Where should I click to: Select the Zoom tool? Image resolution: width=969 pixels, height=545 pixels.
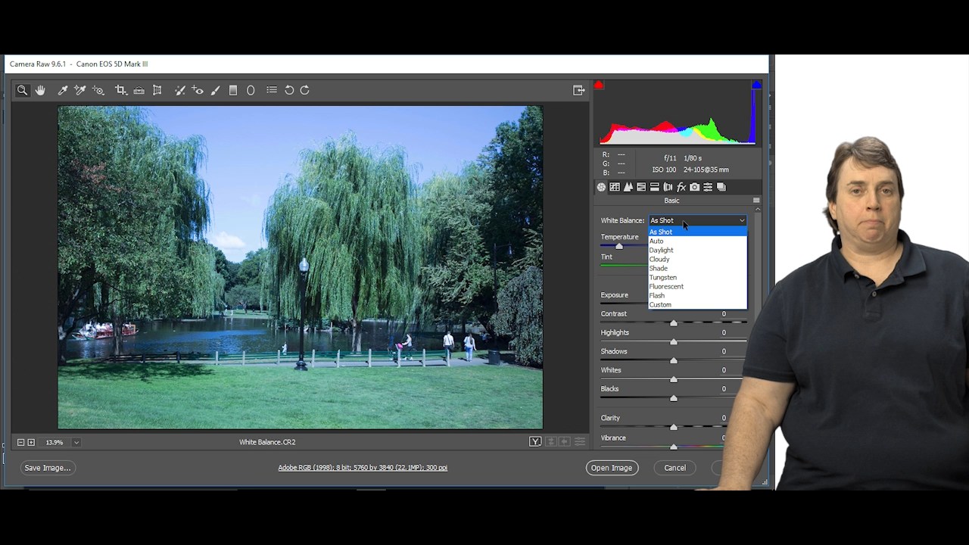[22, 90]
